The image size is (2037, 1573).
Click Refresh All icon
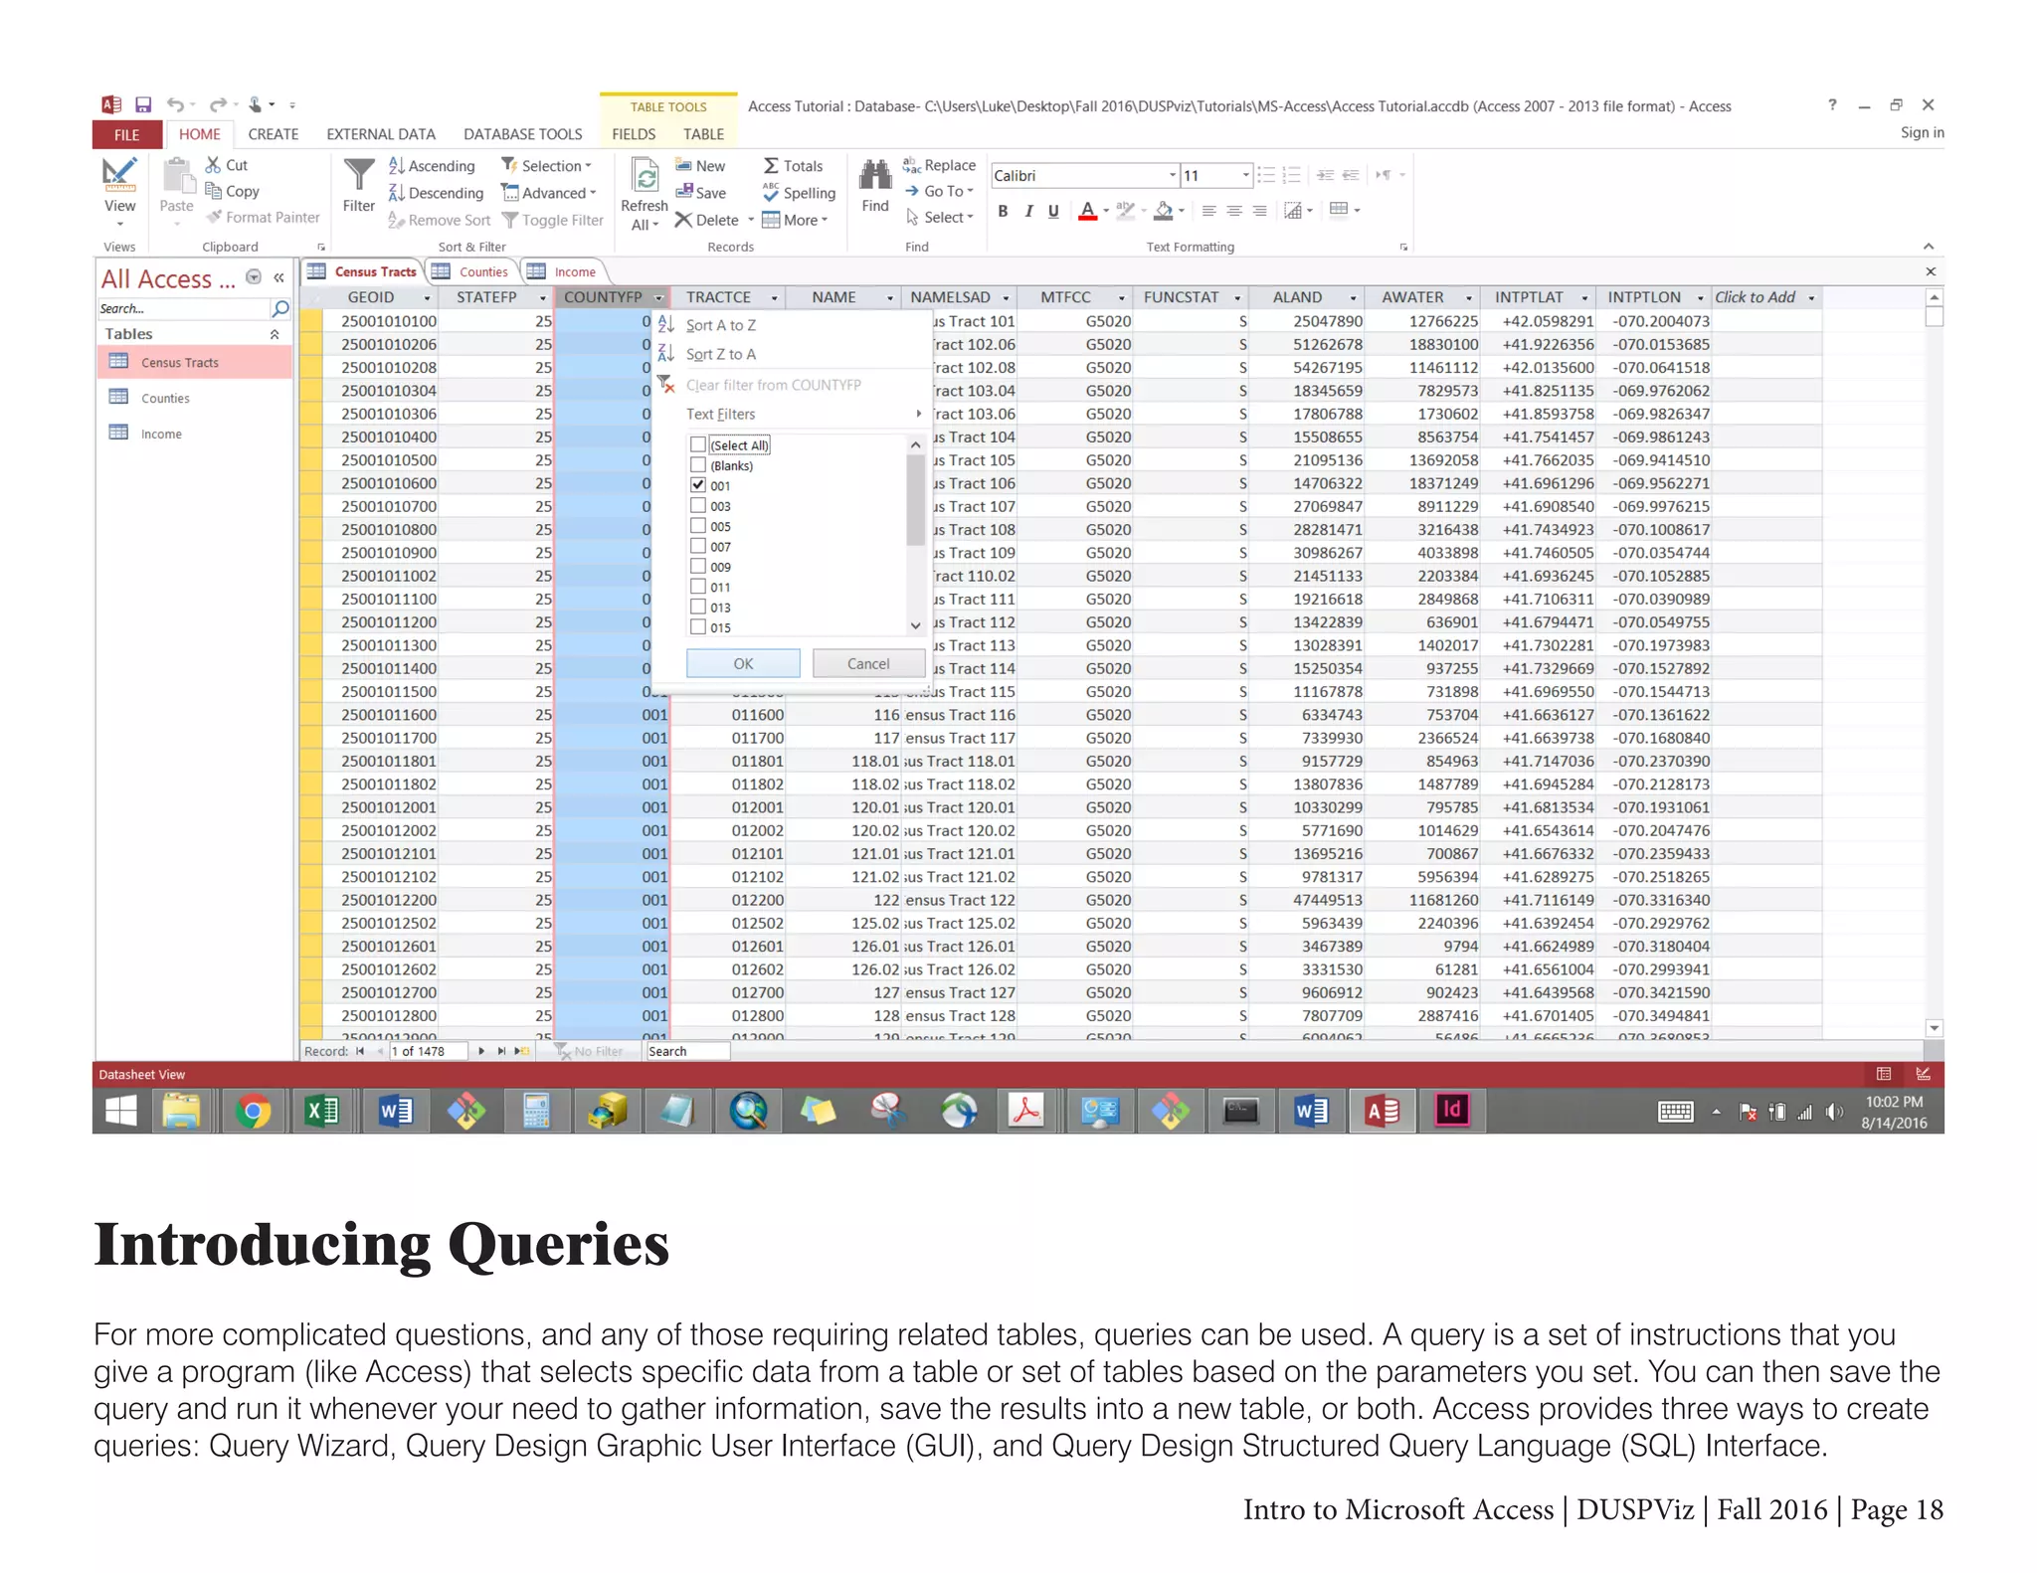coord(645,177)
